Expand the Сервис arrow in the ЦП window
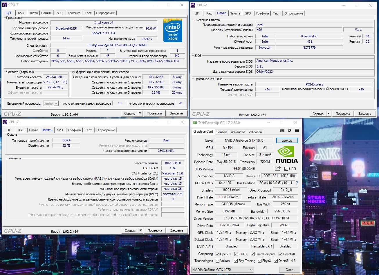 (140, 113)
